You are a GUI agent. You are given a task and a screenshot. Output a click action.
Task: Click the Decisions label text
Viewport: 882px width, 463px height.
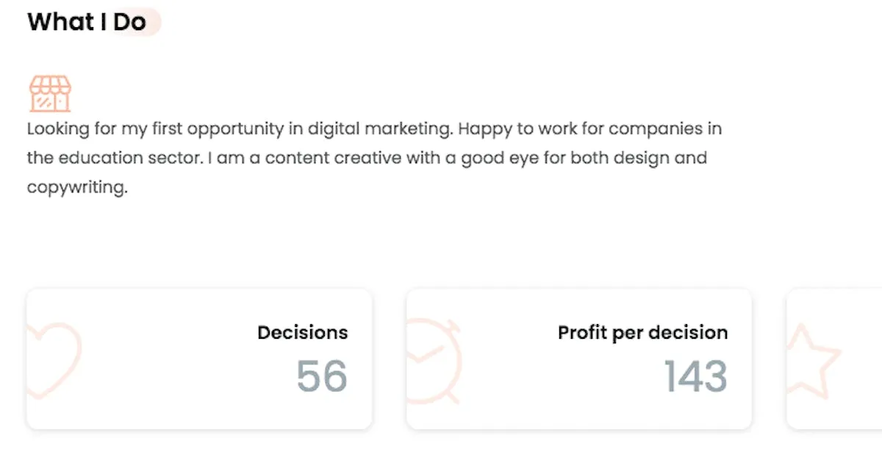(302, 332)
